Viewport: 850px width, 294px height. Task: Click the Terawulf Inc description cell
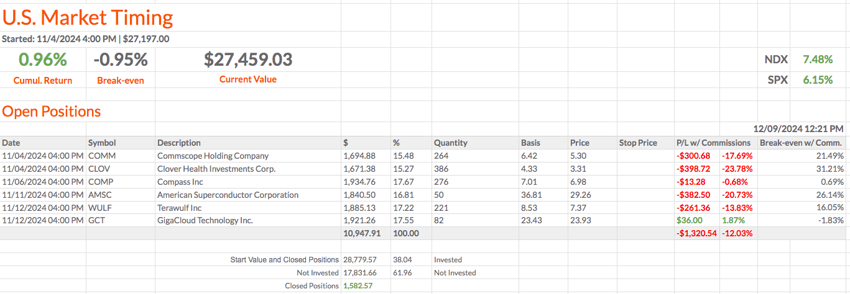[x=180, y=207]
